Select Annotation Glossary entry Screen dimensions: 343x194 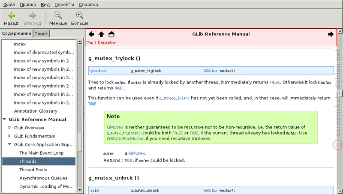pyautogui.click(x=36, y=111)
